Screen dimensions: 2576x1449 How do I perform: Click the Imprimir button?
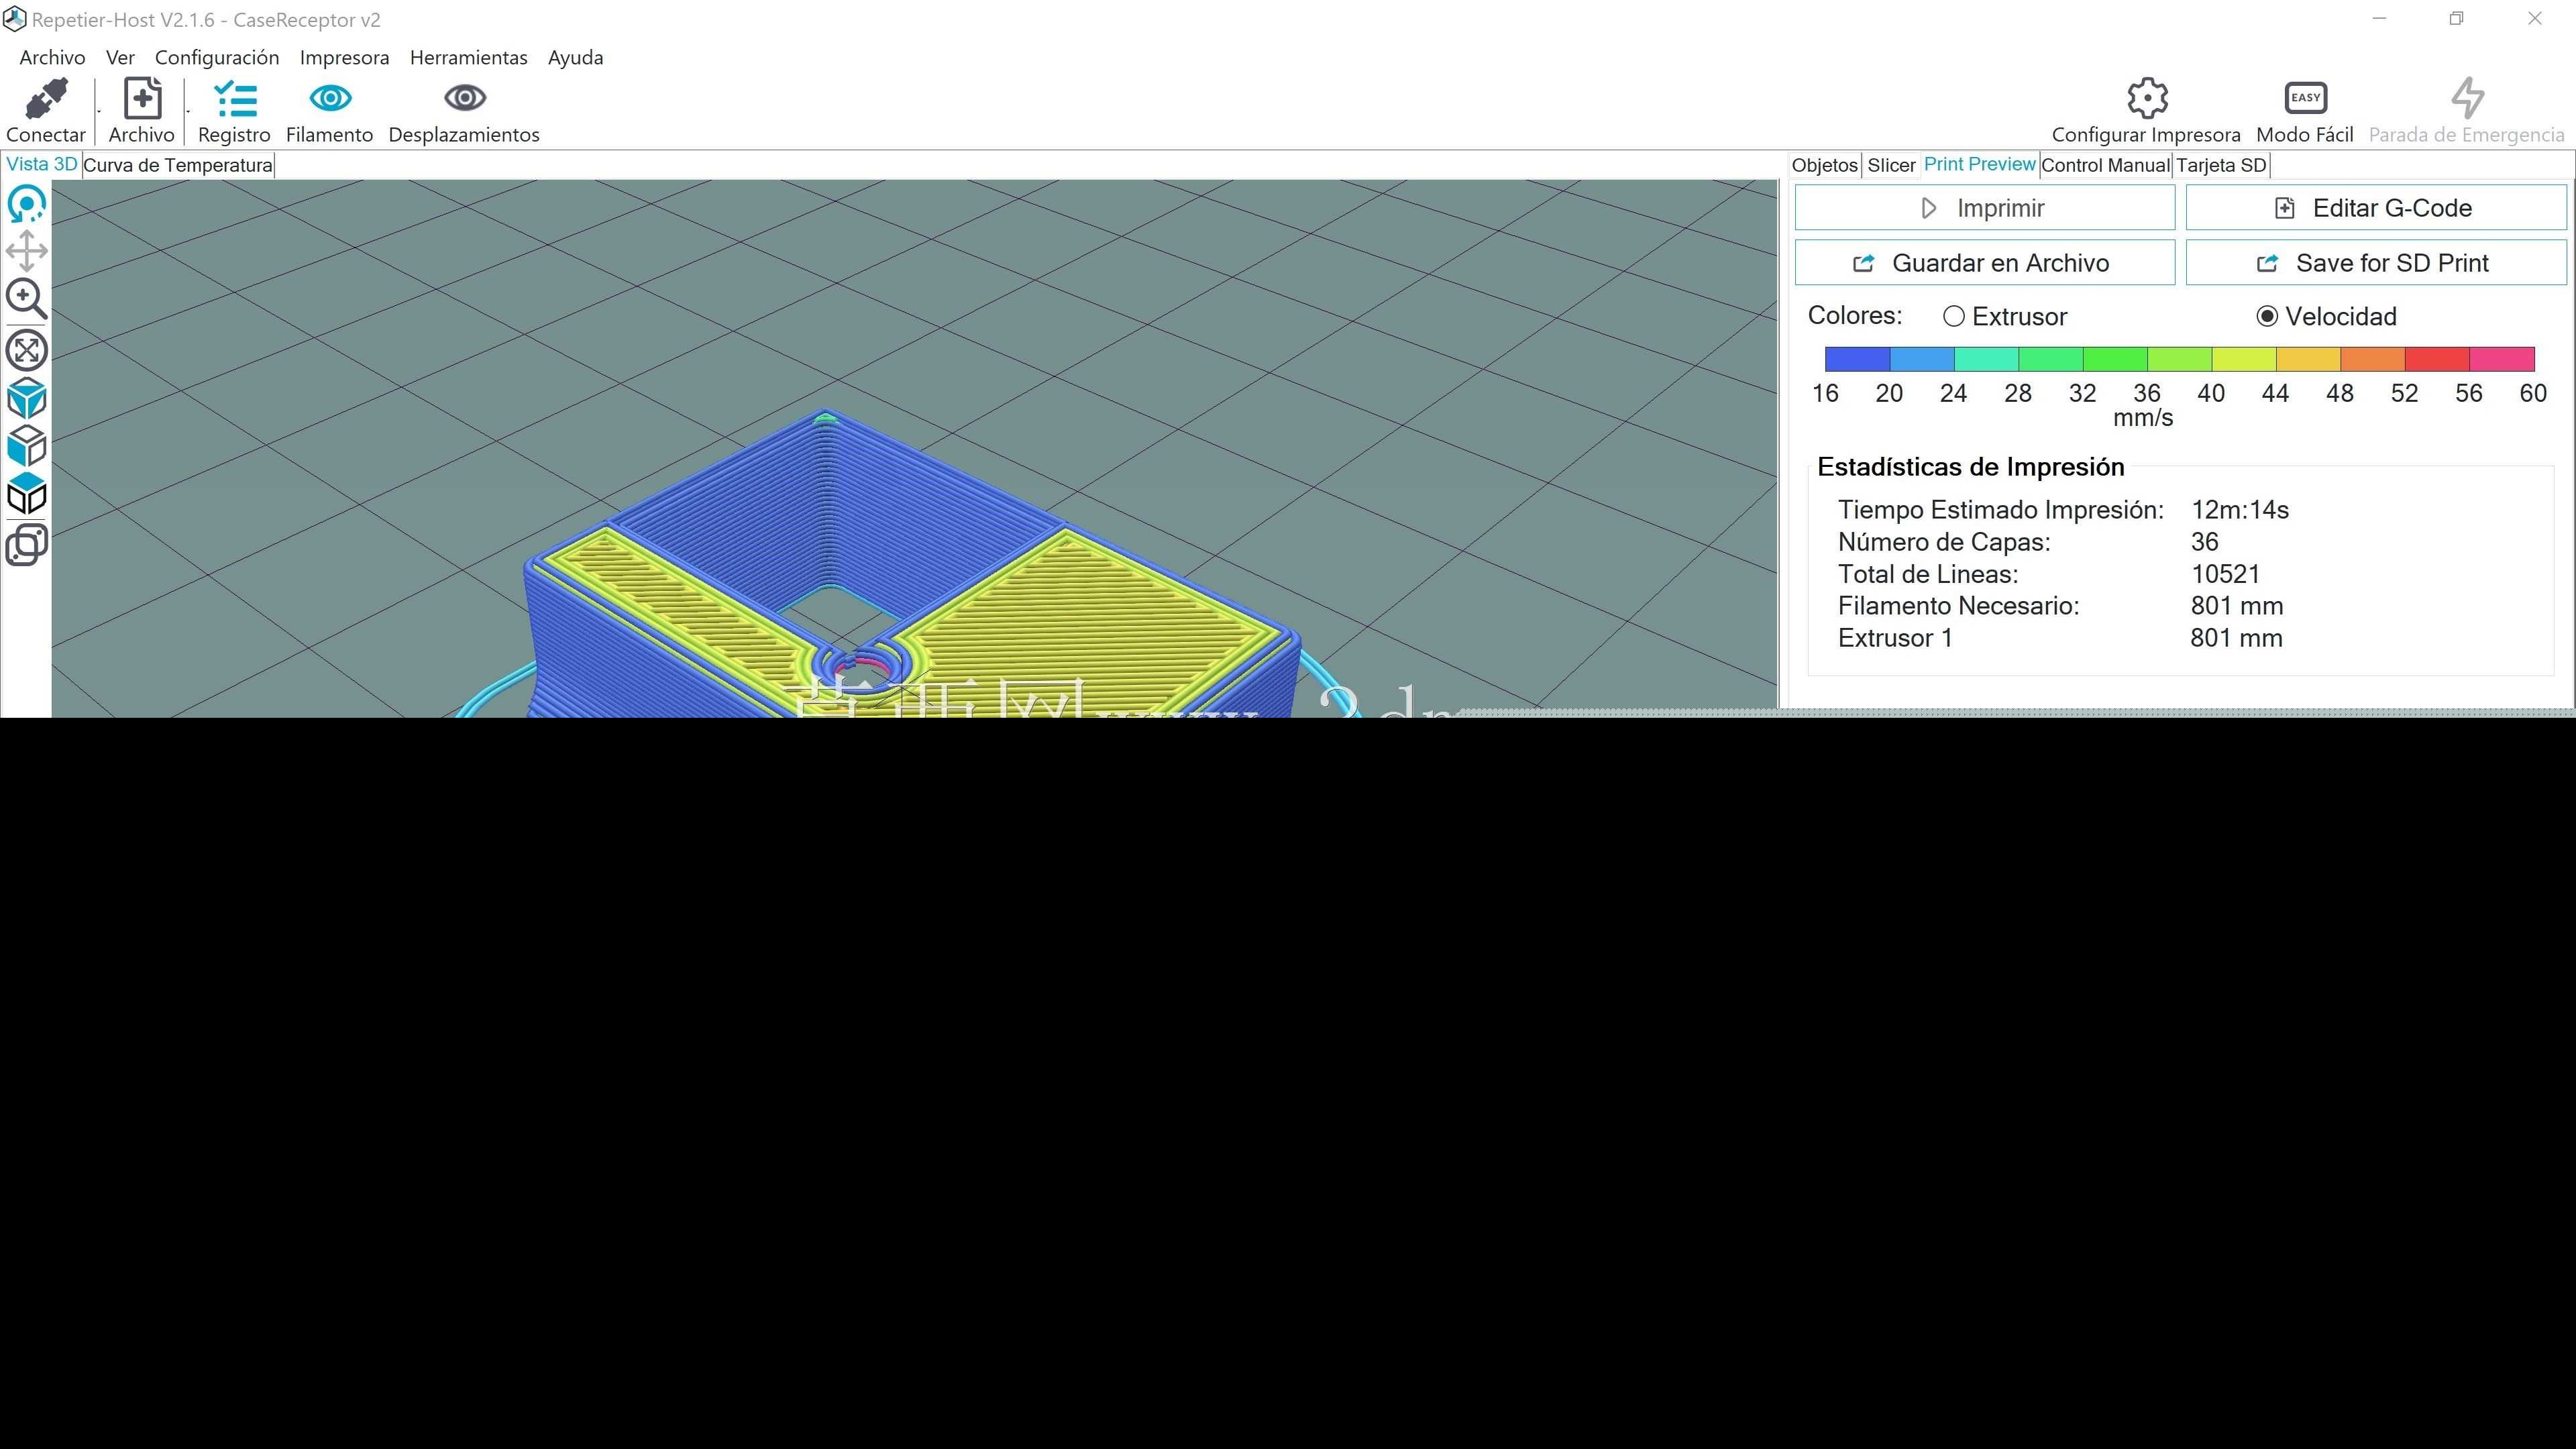pyautogui.click(x=1985, y=208)
